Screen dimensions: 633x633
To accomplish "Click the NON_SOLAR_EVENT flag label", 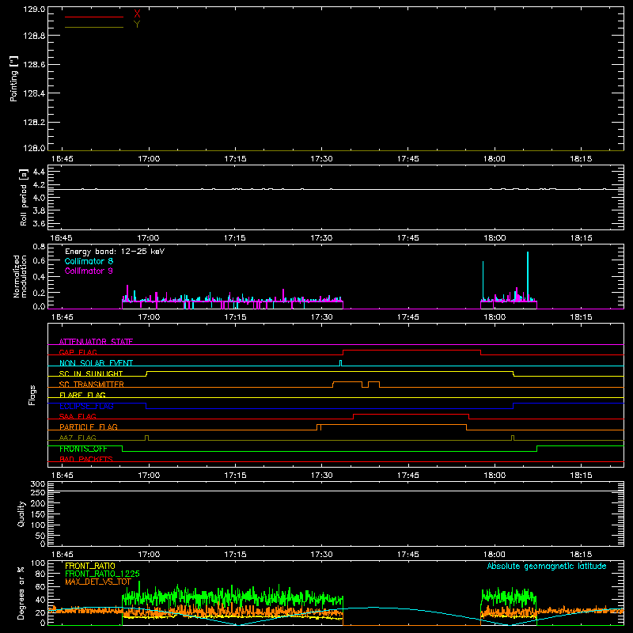I will [96, 363].
